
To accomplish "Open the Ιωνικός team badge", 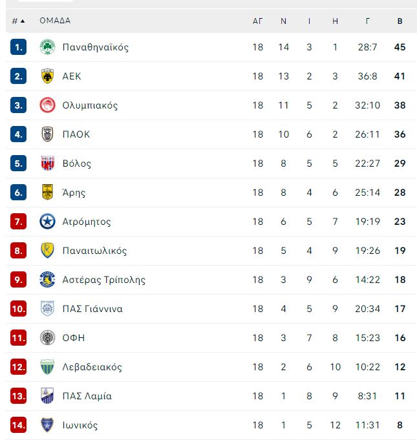I will click(47, 425).
